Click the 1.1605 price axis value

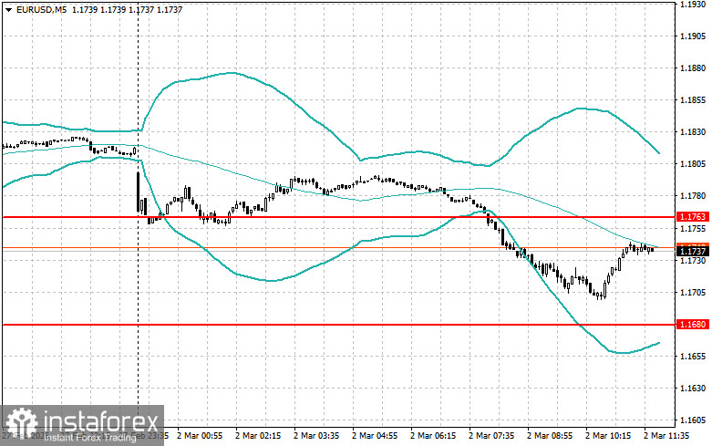[x=693, y=420]
